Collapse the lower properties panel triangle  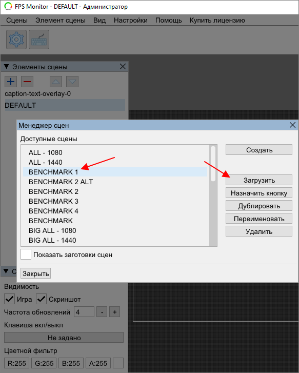coord(7,271)
